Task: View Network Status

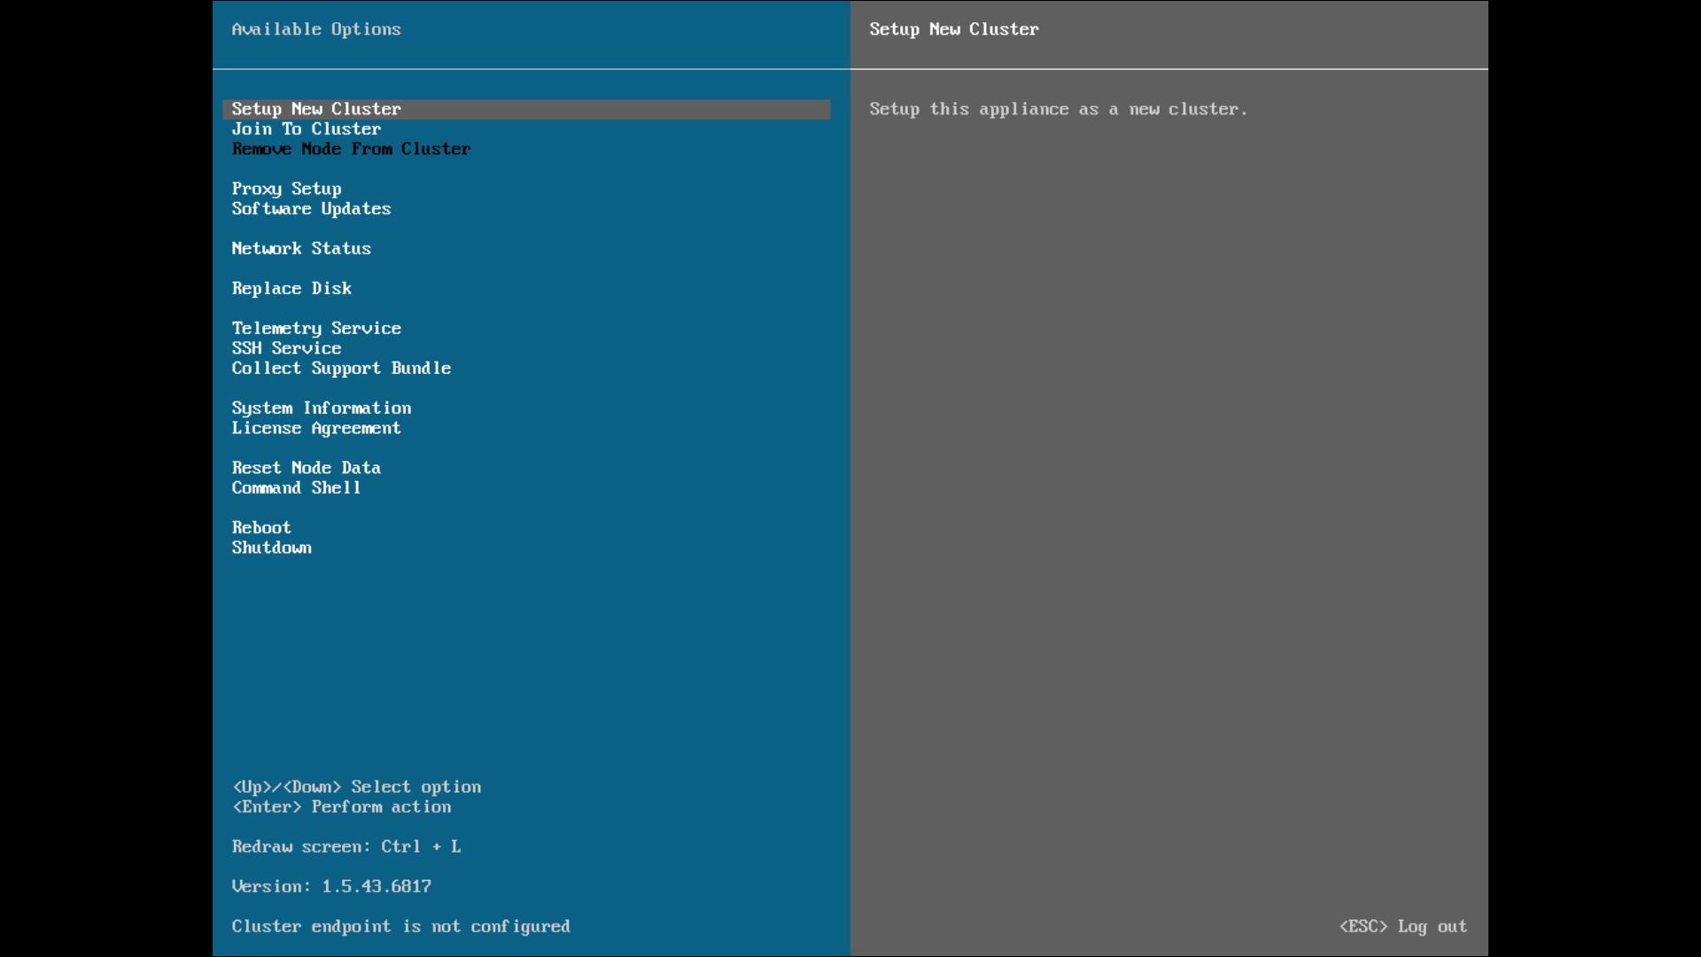Action: (301, 249)
